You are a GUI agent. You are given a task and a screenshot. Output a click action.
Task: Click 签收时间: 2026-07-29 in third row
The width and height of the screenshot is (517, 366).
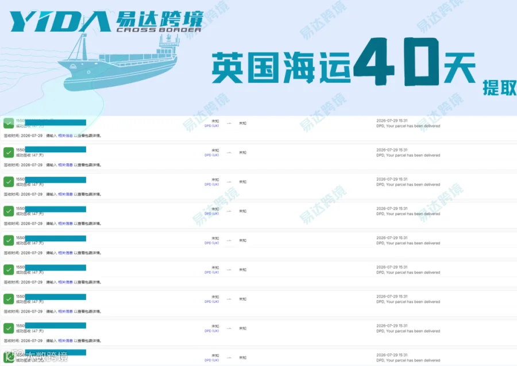coord(23,194)
